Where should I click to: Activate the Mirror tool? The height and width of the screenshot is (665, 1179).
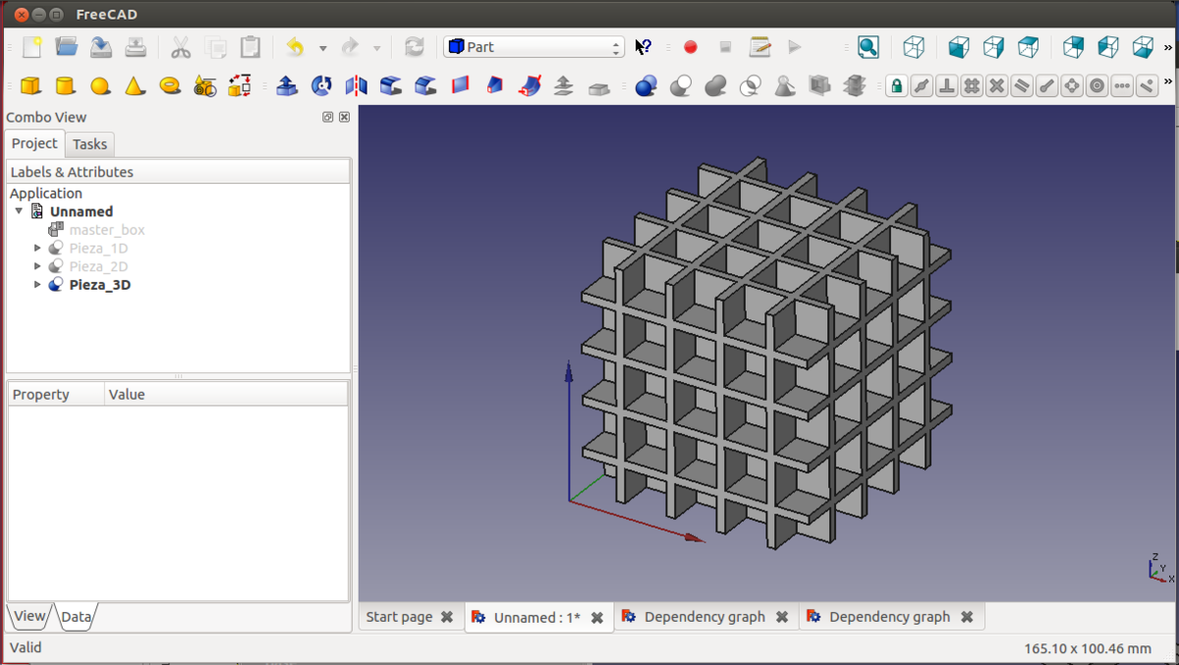(x=356, y=86)
